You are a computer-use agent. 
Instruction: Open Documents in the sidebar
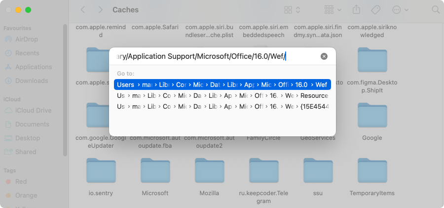[32, 125]
